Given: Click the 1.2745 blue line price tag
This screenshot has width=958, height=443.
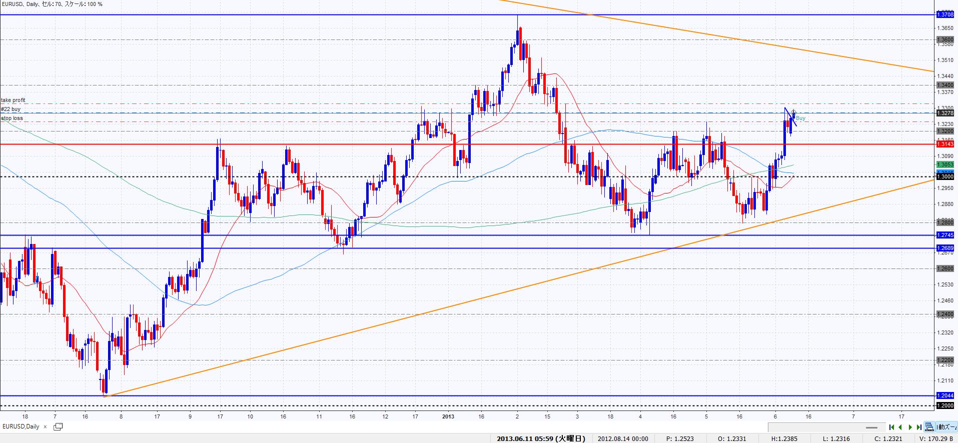Looking at the screenshot, I should click(945, 235).
